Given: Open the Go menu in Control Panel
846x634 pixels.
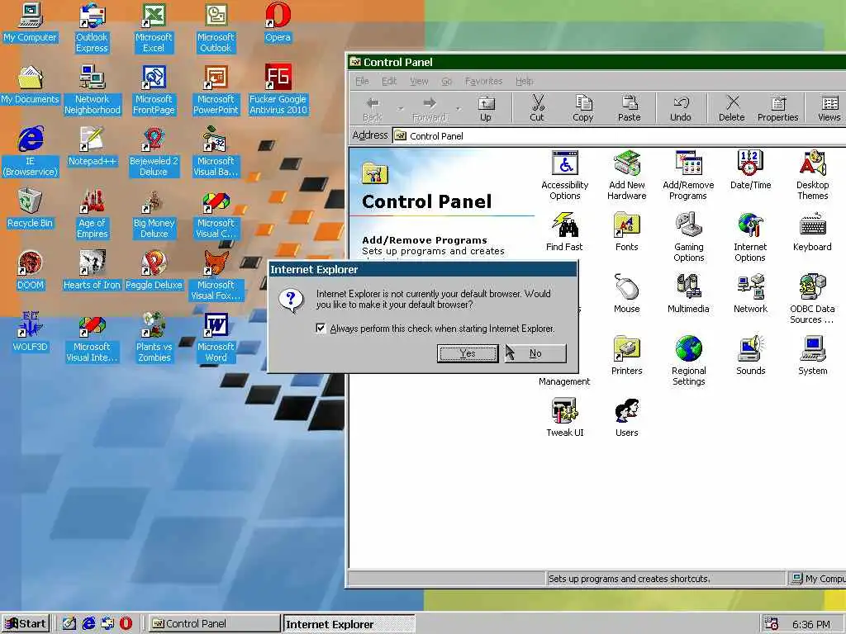Looking at the screenshot, I should click(447, 81).
